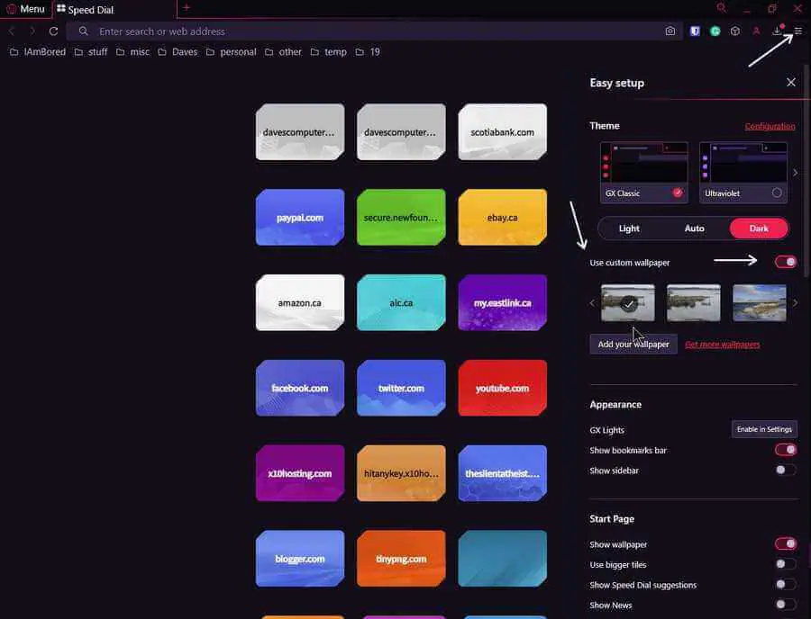Open the Get more wallpapers link
The width and height of the screenshot is (811, 619).
coord(722,345)
